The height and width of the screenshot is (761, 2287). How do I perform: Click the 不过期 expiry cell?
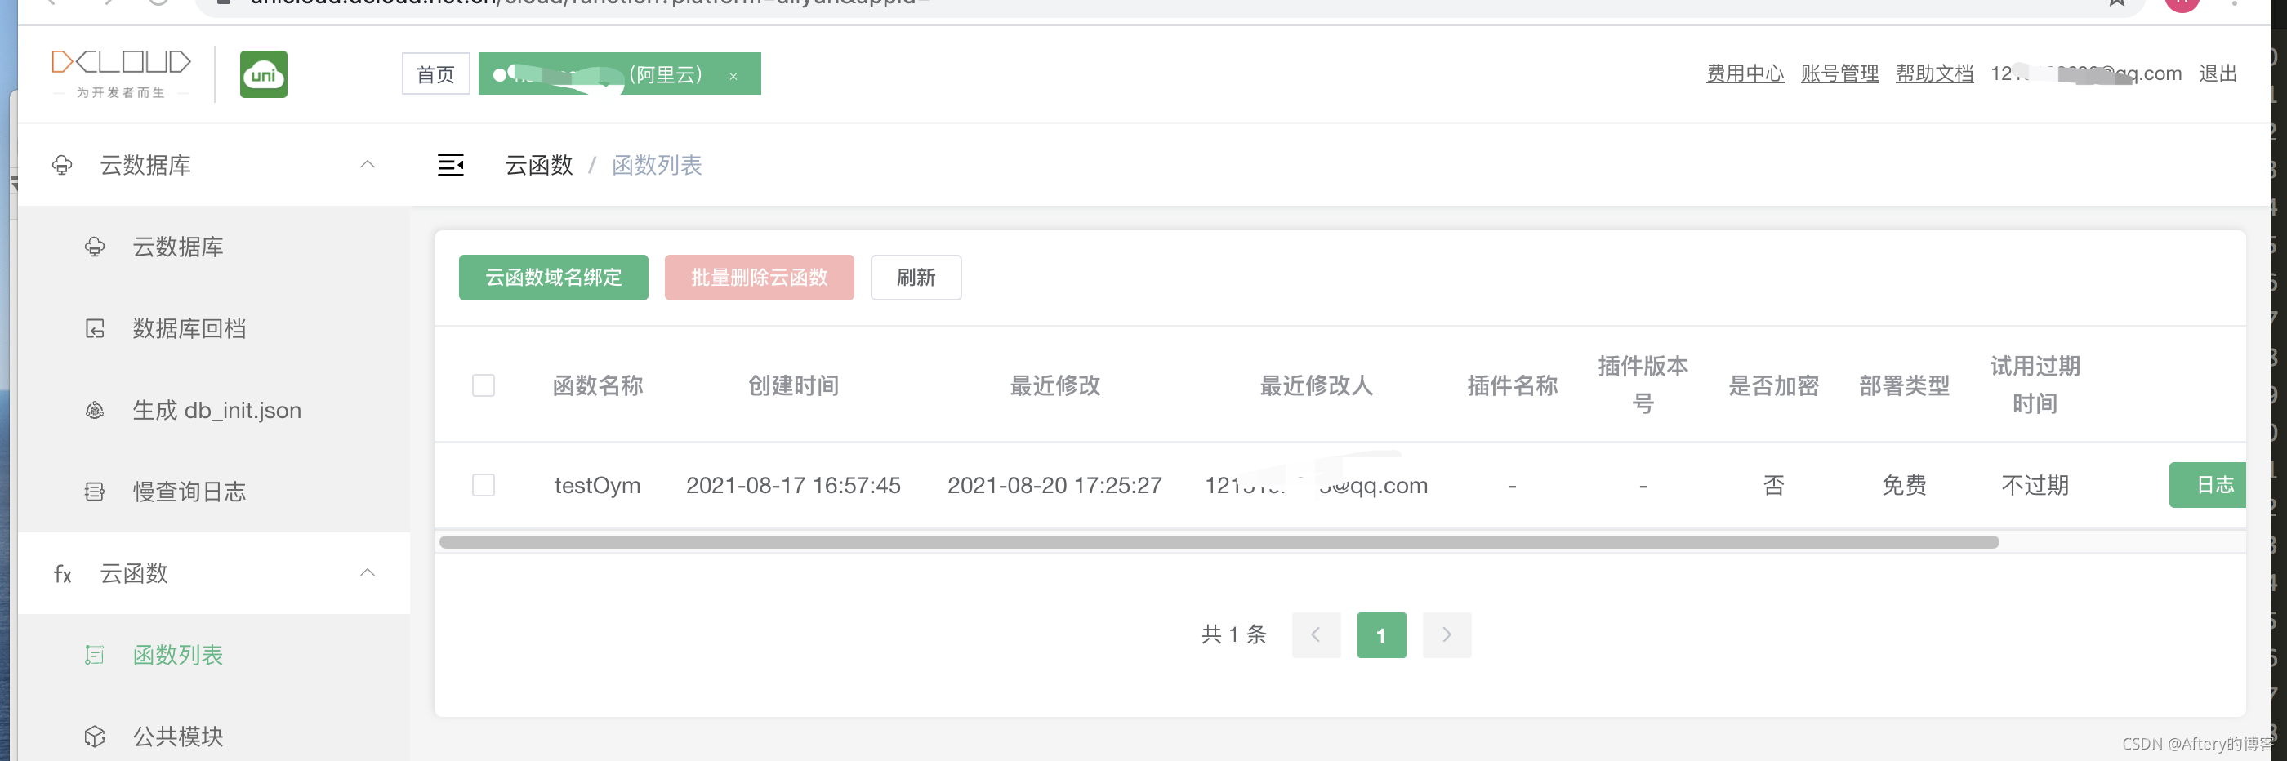pyautogui.click(x=2035, y=485)
